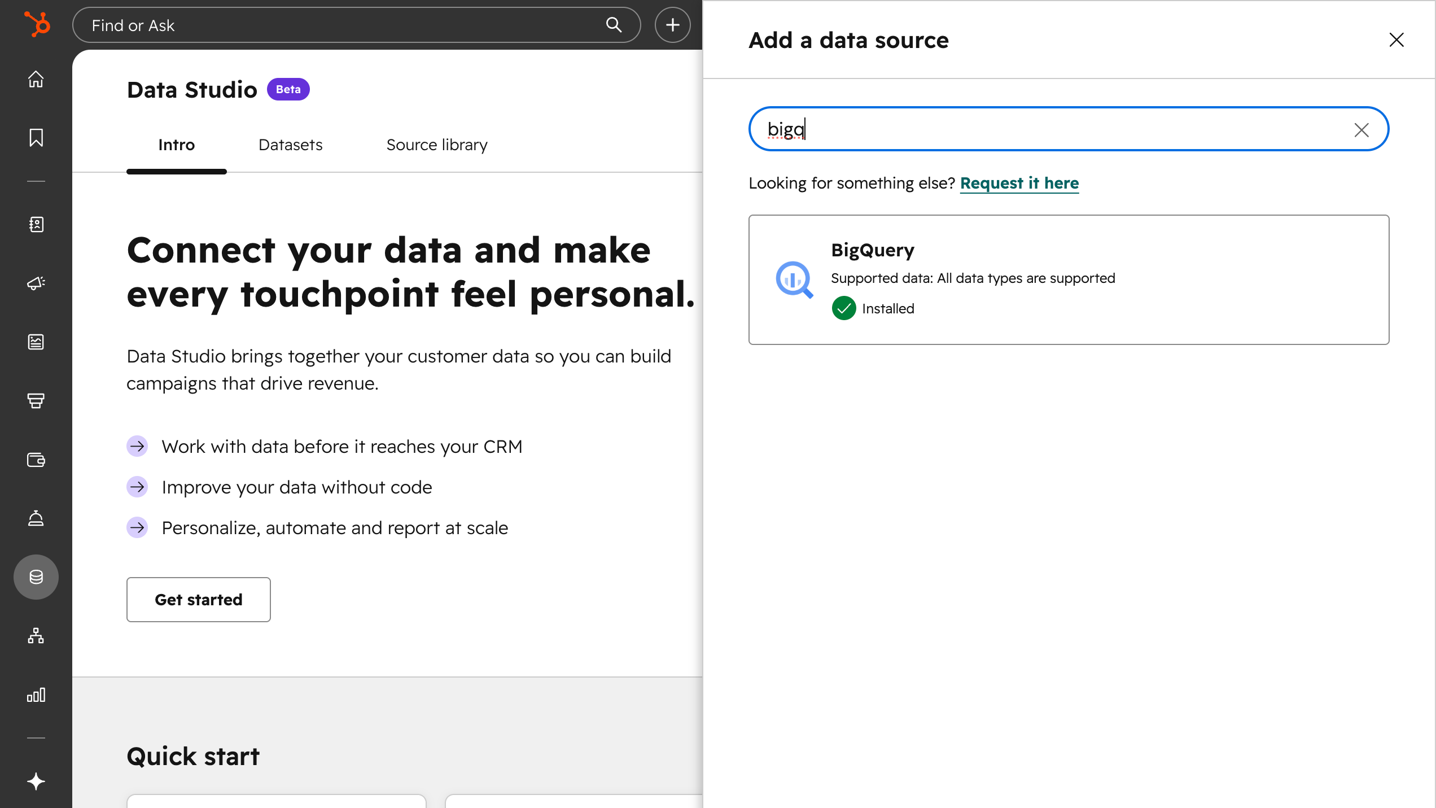The height and width of the screenshot is (808, 1436).
Task: Switch to the Intro tab
Action: [x=177, y=145]
